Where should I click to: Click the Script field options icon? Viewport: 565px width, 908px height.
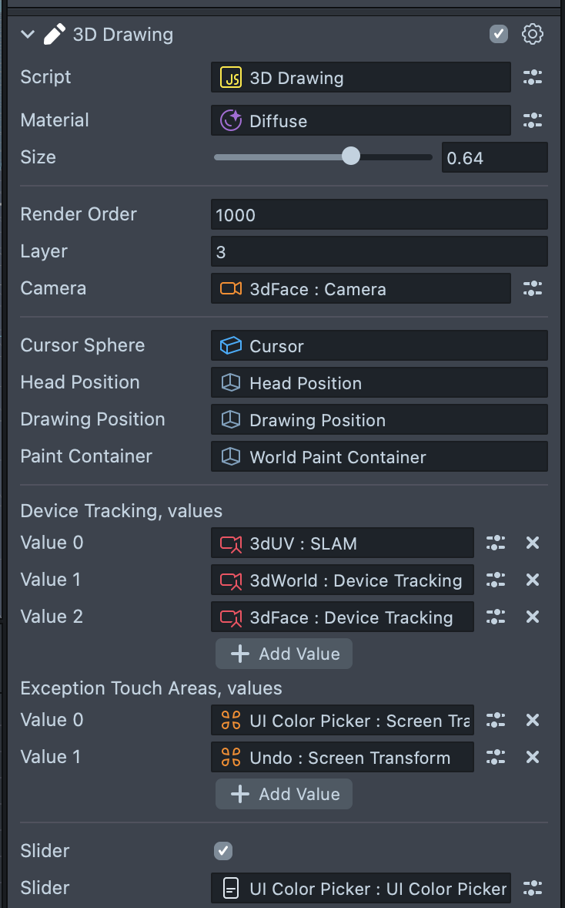533,77
